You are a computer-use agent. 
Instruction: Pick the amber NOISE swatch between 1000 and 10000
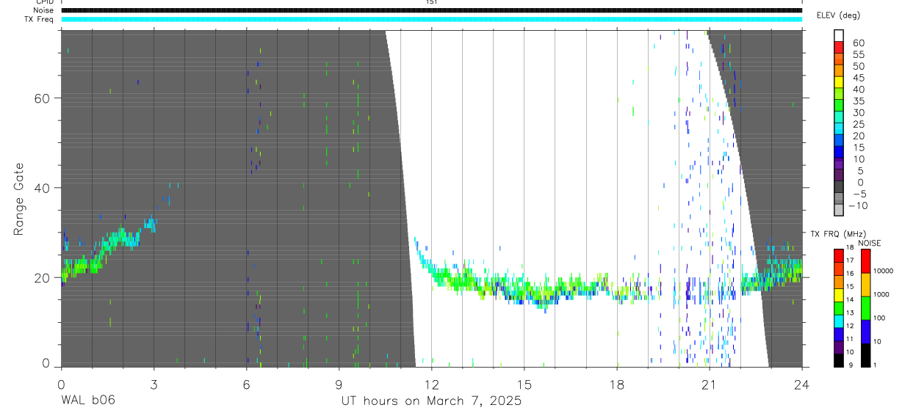tap(865, 284)
